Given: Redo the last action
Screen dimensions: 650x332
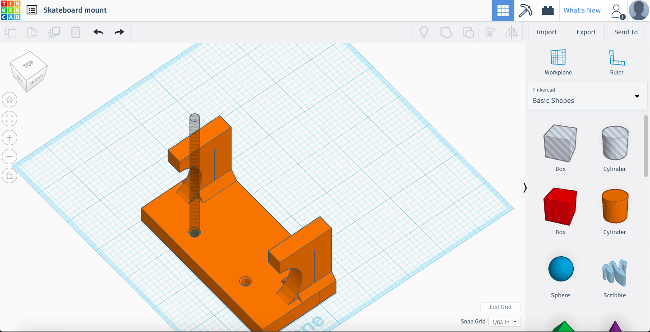Looking at the screenshot, I should (119, 32).
